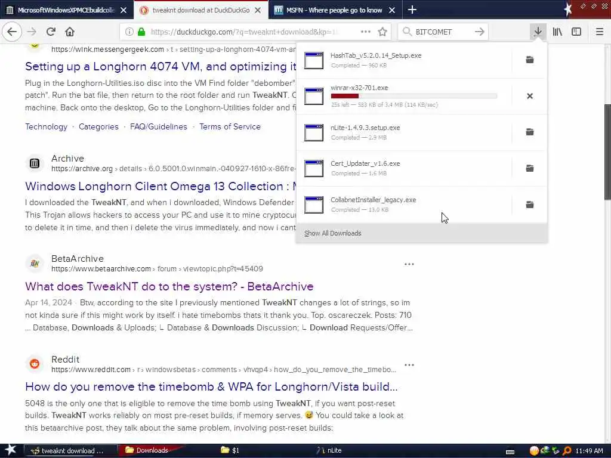Click tweaknt download taskbar button
611x458 pixels.
(x=70, y=451)
